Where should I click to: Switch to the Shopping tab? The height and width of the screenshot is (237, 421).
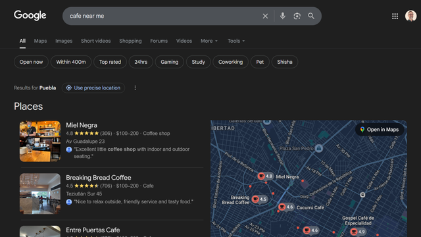[130, 41]
